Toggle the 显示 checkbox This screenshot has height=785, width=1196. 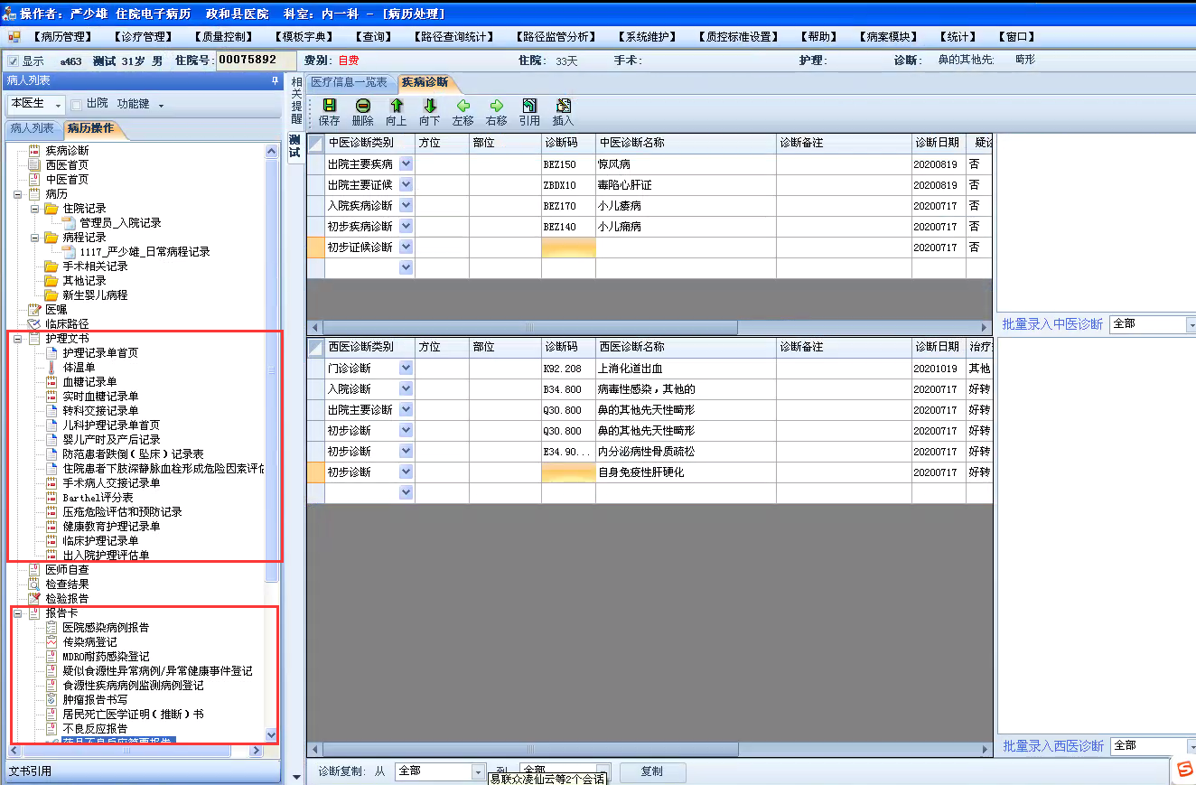coord(13,61)
